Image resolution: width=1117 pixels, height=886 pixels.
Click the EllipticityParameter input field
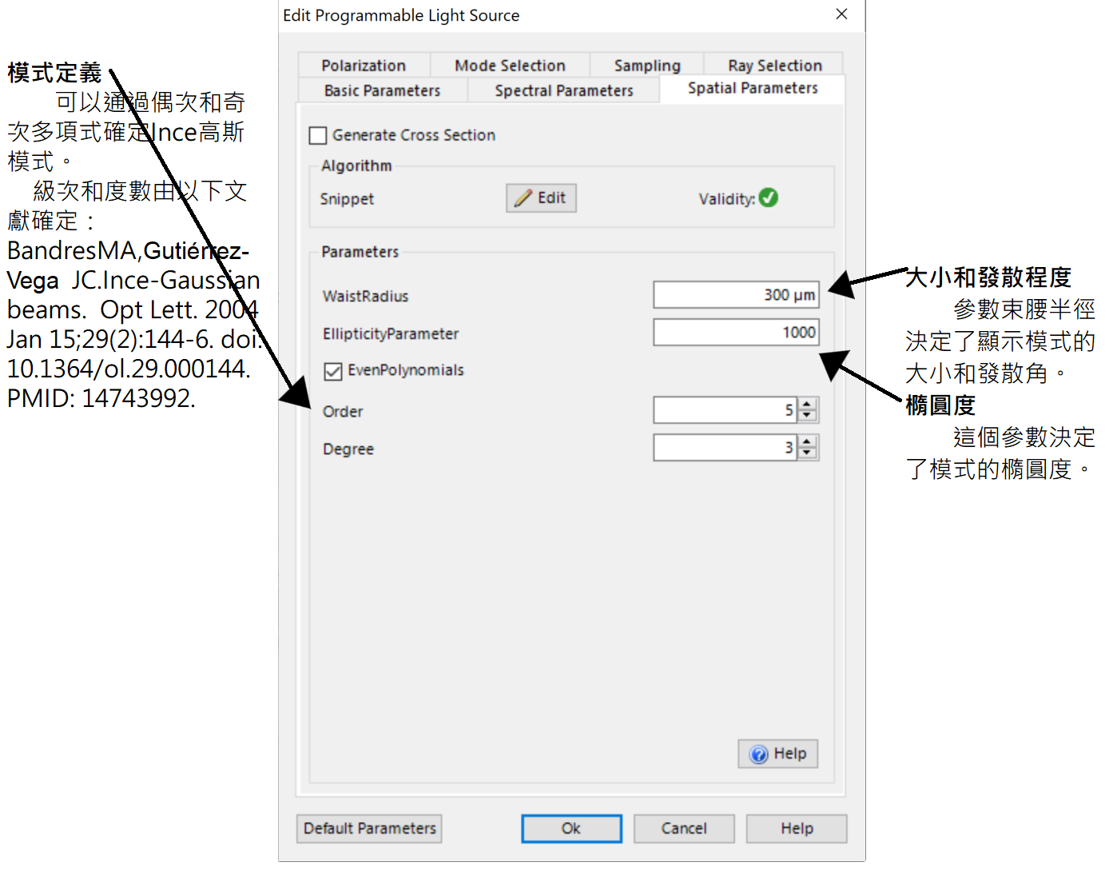[736, 333]
